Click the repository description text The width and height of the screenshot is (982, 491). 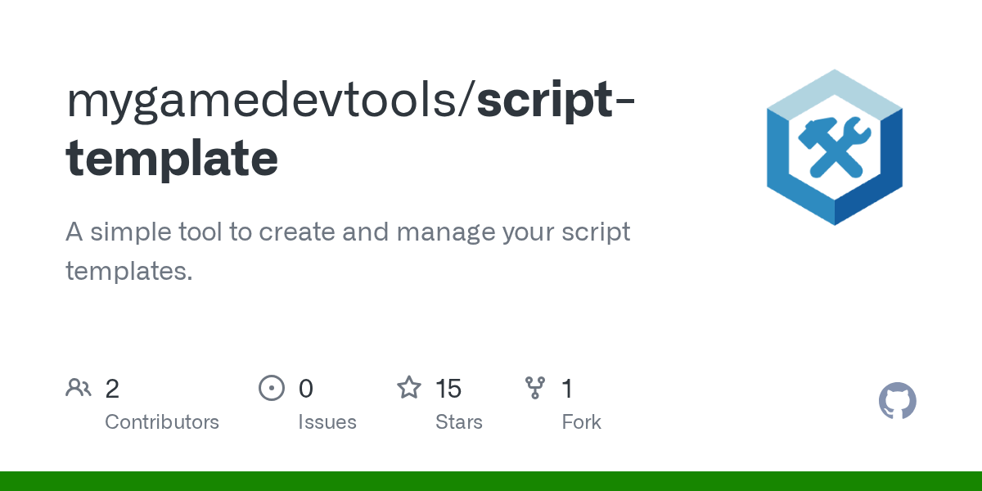tap(348, 251)
